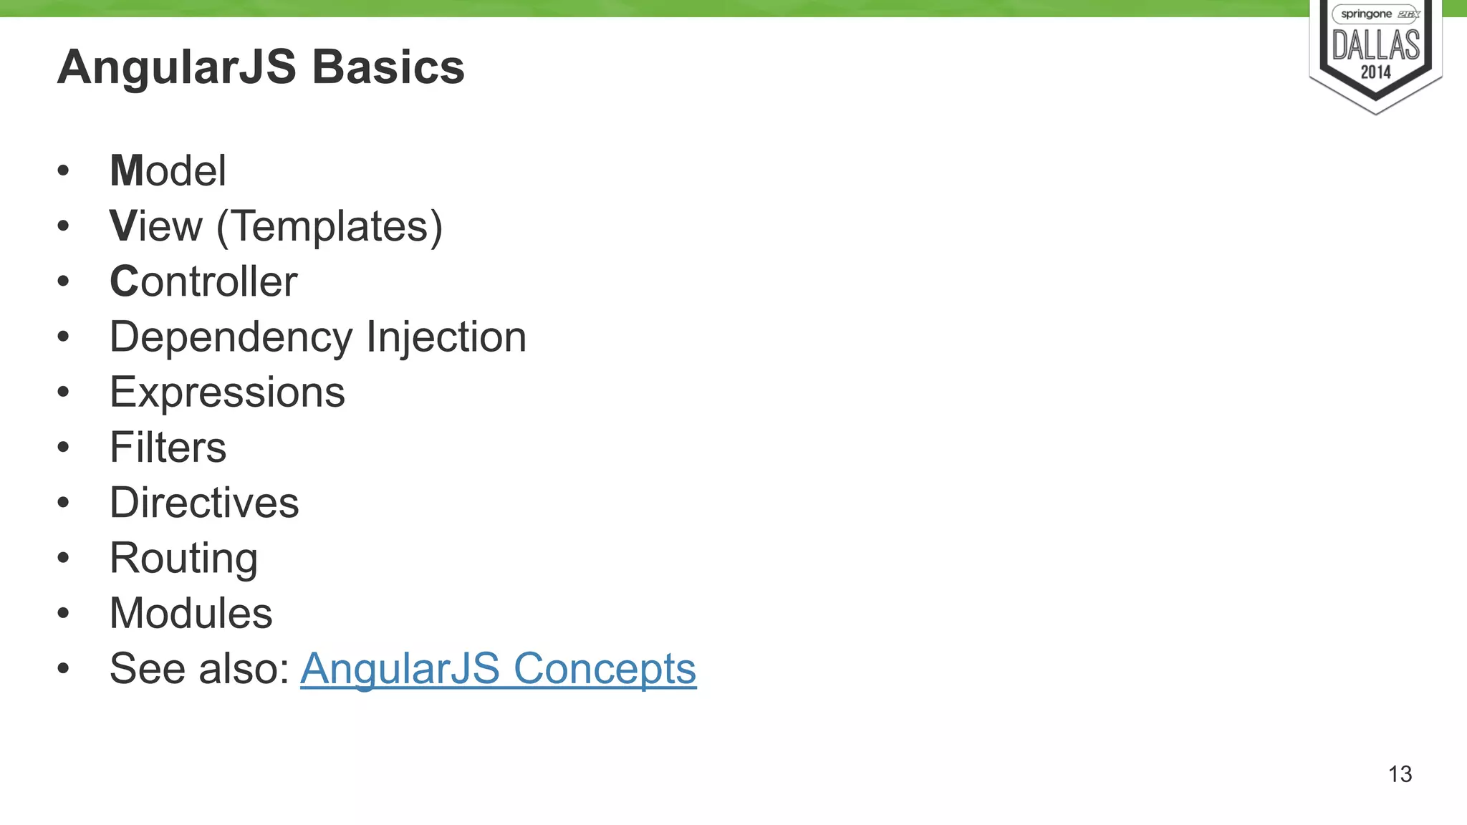Select the AngularJS Basics slide title
Viewport: 1467px width, 825px height.
[261, 67]
